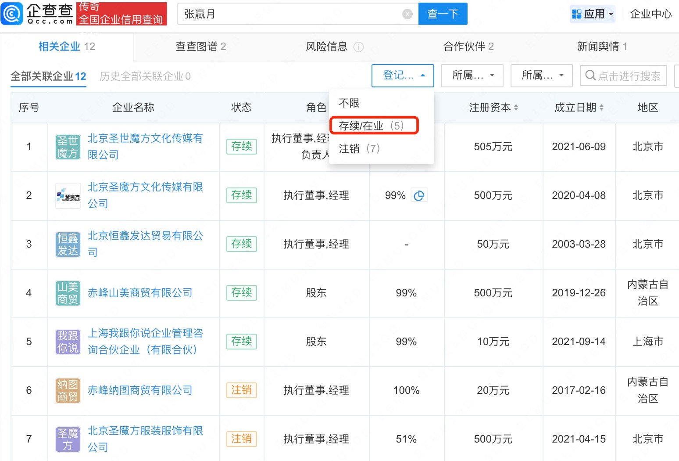
Task: Click the info icon beside 风险信息
Action: (359, 47)
